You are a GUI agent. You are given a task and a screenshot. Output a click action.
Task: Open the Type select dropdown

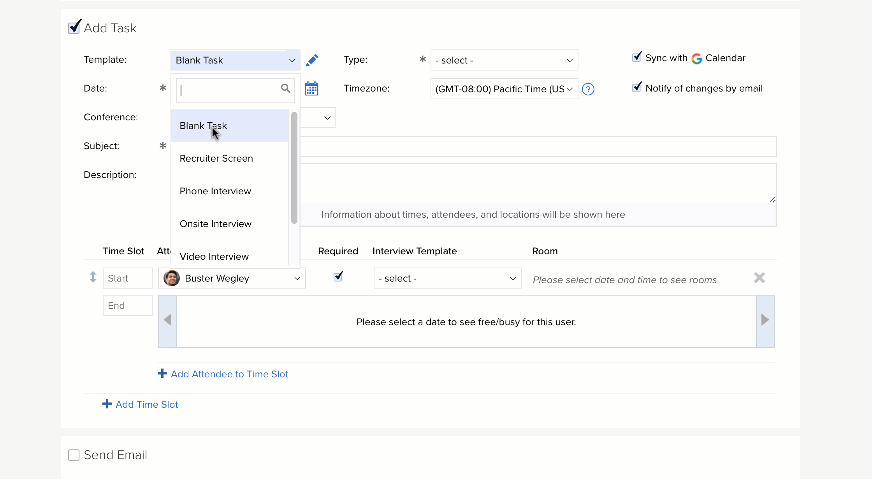(504, 60)
